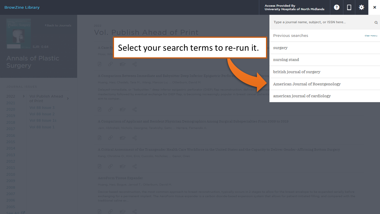Open the help question mark icon

click(x=337, y=7)
